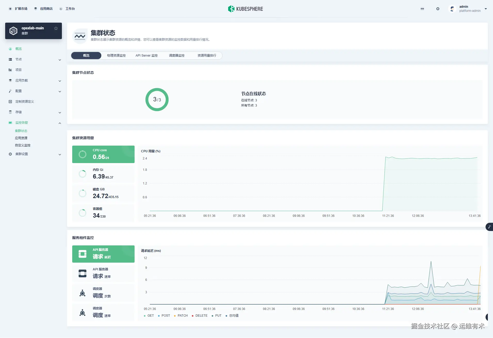Toggle the GET series in the latency legend
The image size is (493, 338).
point(149,315)
